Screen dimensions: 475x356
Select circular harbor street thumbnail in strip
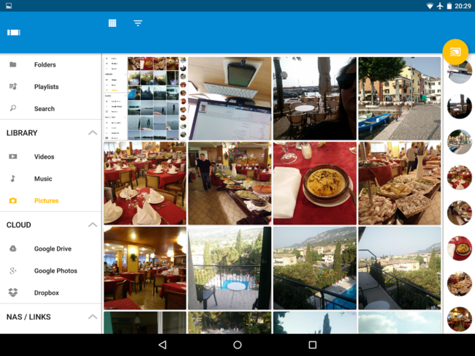tap(460, 142)
